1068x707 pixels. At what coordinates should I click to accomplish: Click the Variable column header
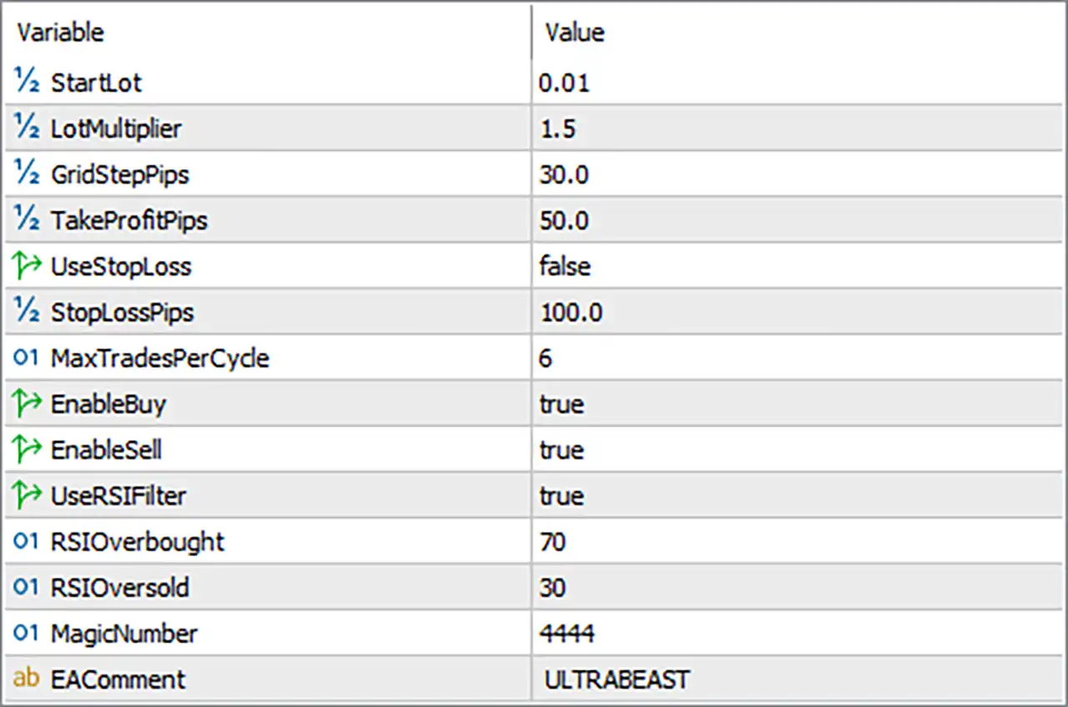click(60, 33)
